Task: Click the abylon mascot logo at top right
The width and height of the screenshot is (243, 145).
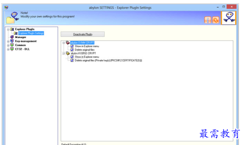Action: click(x=229, y=18)
